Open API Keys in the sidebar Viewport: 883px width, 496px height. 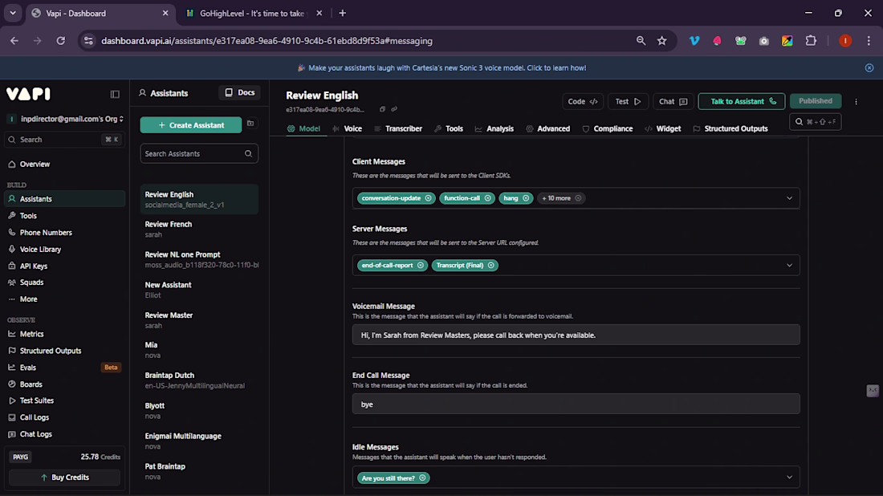tap(64, 266)
